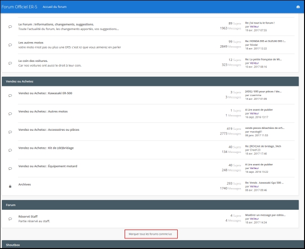
Task: Open Vendez ou Achetez : Autres motos
Action: click(x=43, y=111)
